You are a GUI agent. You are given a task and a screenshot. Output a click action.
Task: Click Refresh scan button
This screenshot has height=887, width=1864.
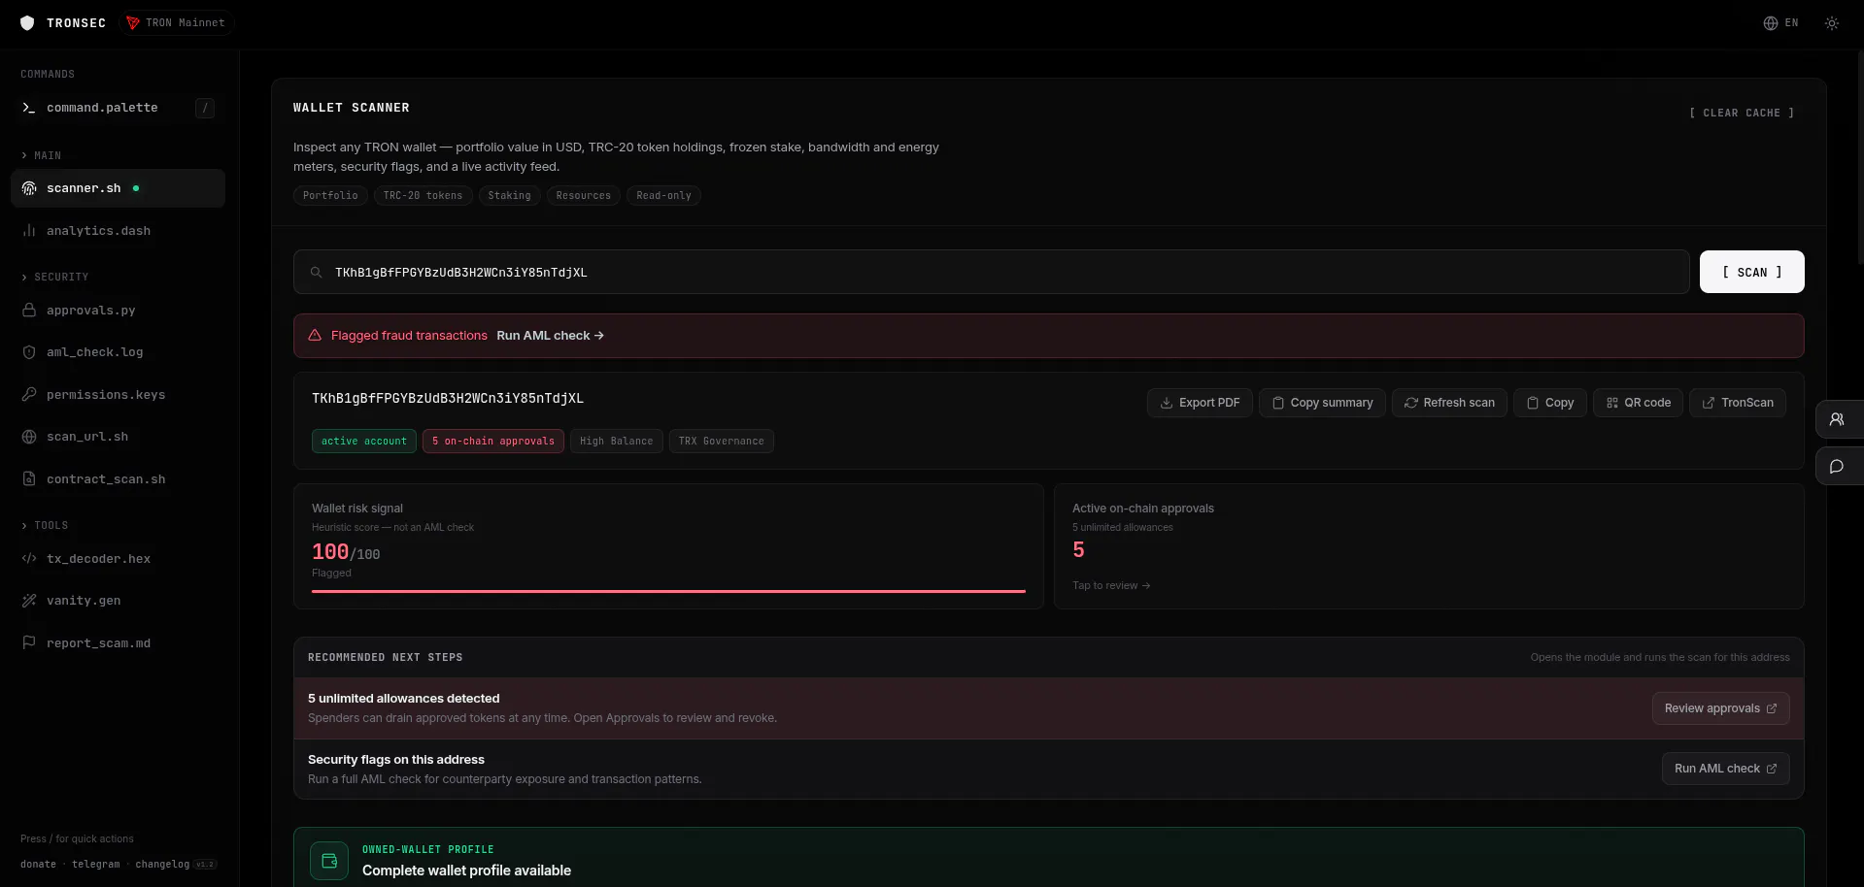pyautogui.click(x=1449, y=403)
